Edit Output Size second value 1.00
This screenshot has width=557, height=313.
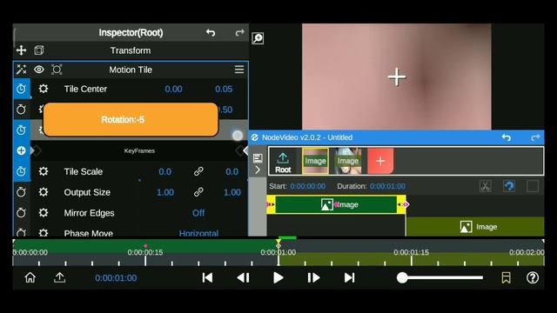point(232,192)
